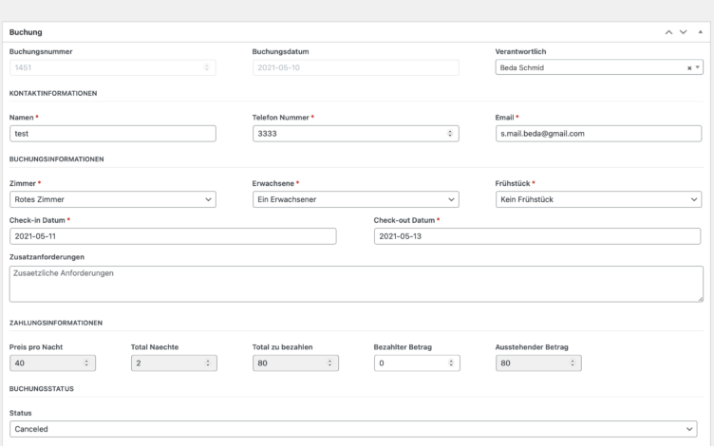
Task: Click the Preis pro Nacht field
Action: (52, 363)
